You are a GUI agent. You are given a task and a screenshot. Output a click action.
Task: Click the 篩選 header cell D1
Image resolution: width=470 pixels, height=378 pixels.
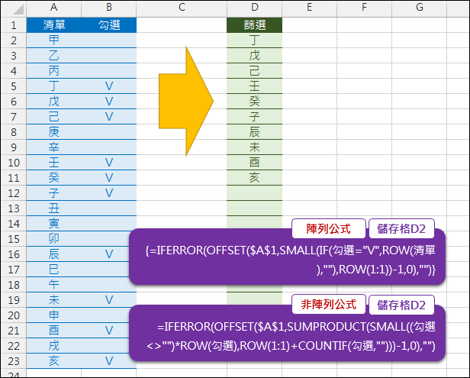tap(255, 25)
